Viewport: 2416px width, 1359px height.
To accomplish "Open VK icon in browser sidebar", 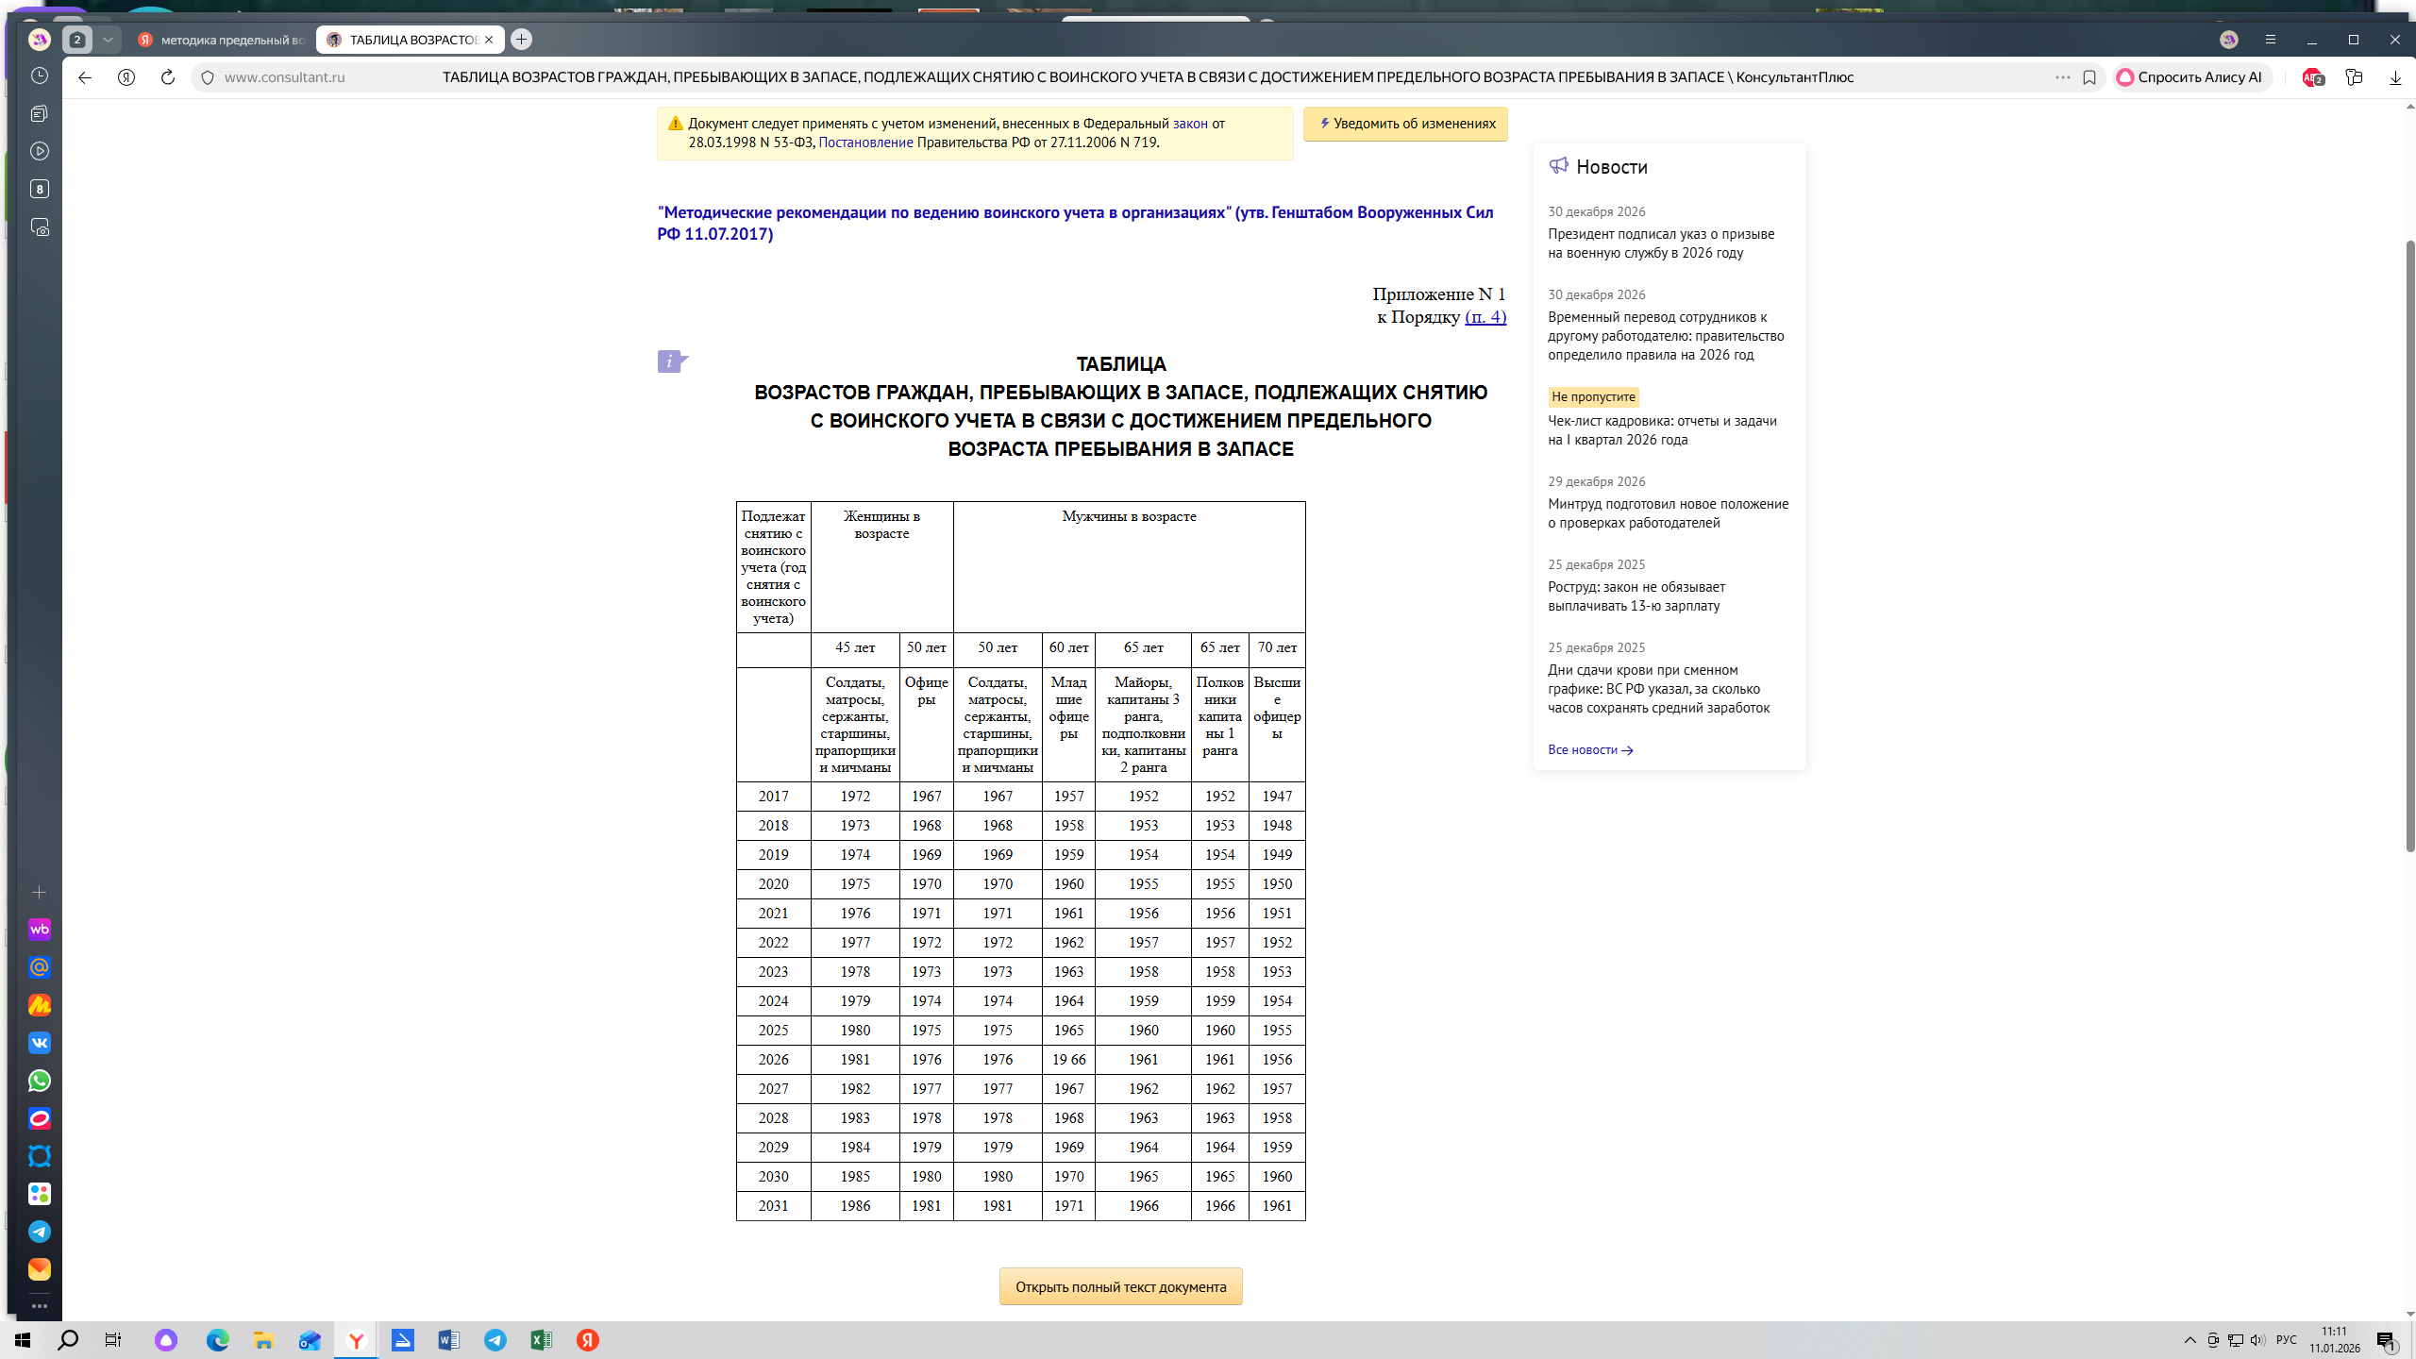I will click(40, 1043).
